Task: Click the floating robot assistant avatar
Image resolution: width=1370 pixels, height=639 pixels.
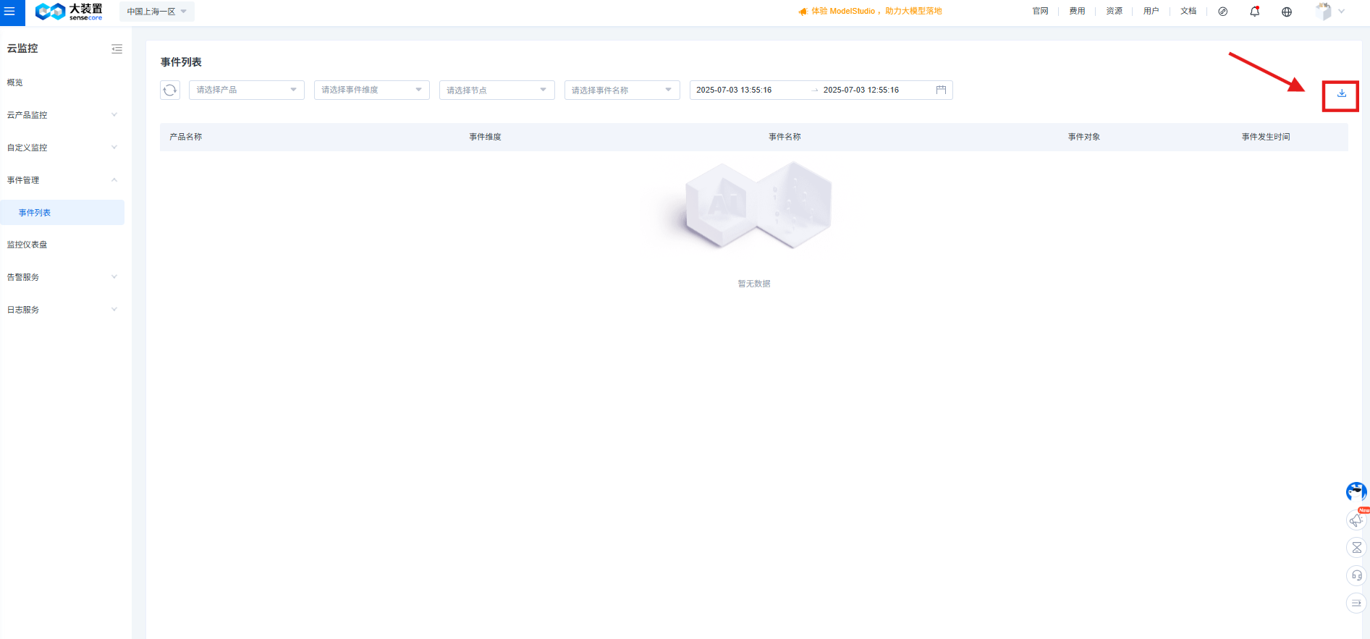Action: tap(1356, 491)
